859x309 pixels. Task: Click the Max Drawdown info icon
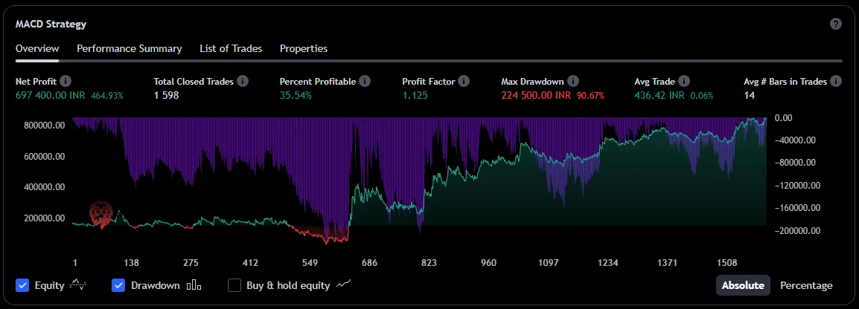coord(573,81)
